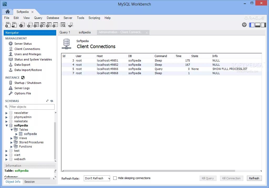Viewport: 269px width, 188px height.
Task: Open Server Status in Navigator
Action: 23,44
